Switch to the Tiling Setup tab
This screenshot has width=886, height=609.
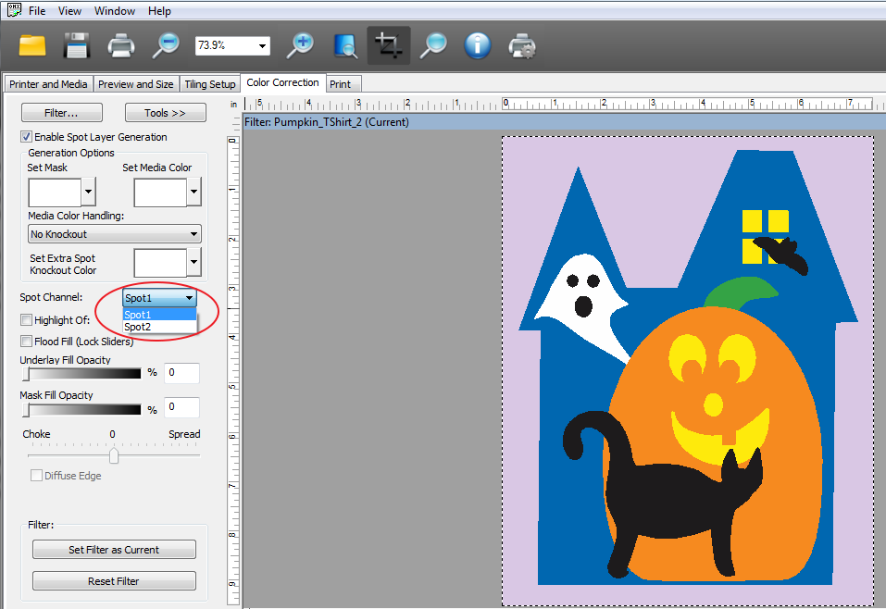pyautogui.click(x=209, y=84)
